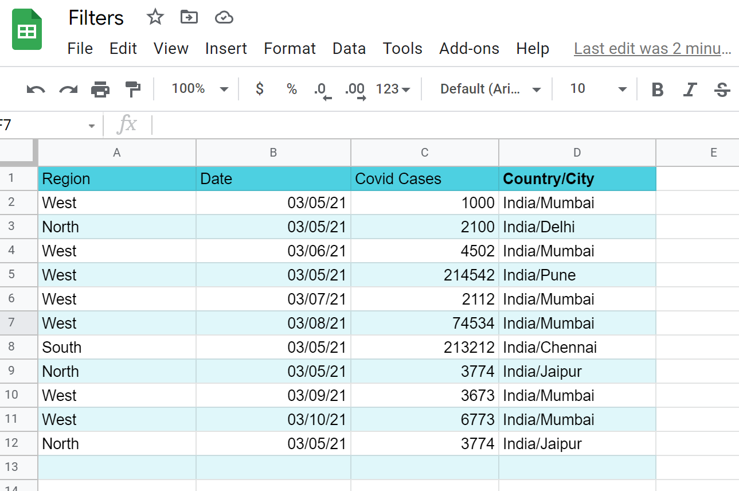
Task: Toggle italic formatting
Action: coord(690,89)
